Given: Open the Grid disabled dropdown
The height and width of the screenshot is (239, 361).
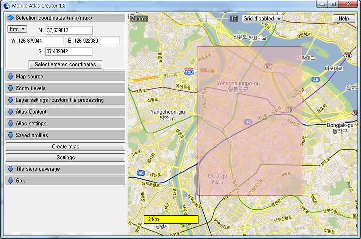Looking at the screenshot, I should coord(262,19).
